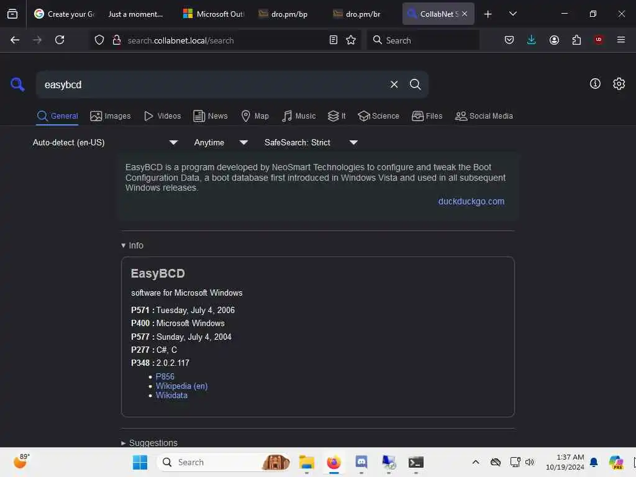Viewport: 636px width, 477px height.
Task: Open uBlock Origin extension icon
Action: point(598,40)
